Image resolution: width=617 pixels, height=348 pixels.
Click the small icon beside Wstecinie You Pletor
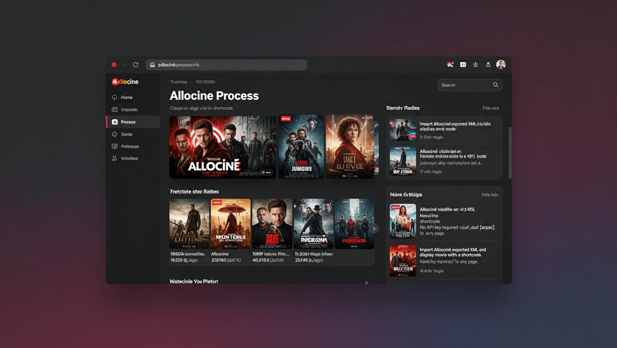click(367, 283)
